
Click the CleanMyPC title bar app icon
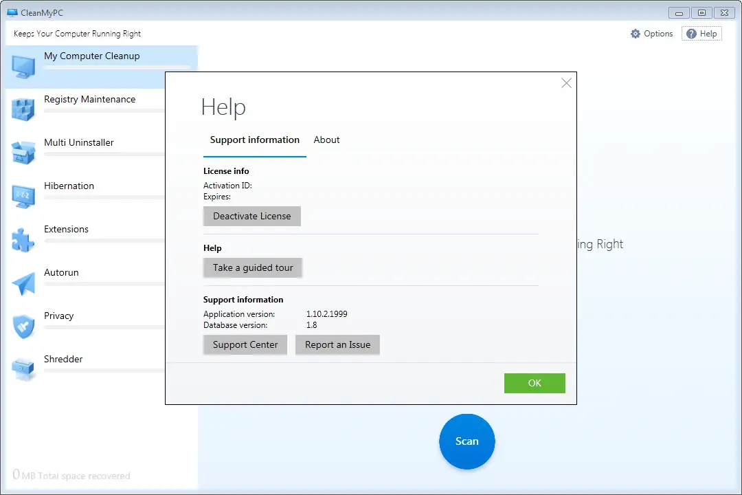(x=12, y=13)
